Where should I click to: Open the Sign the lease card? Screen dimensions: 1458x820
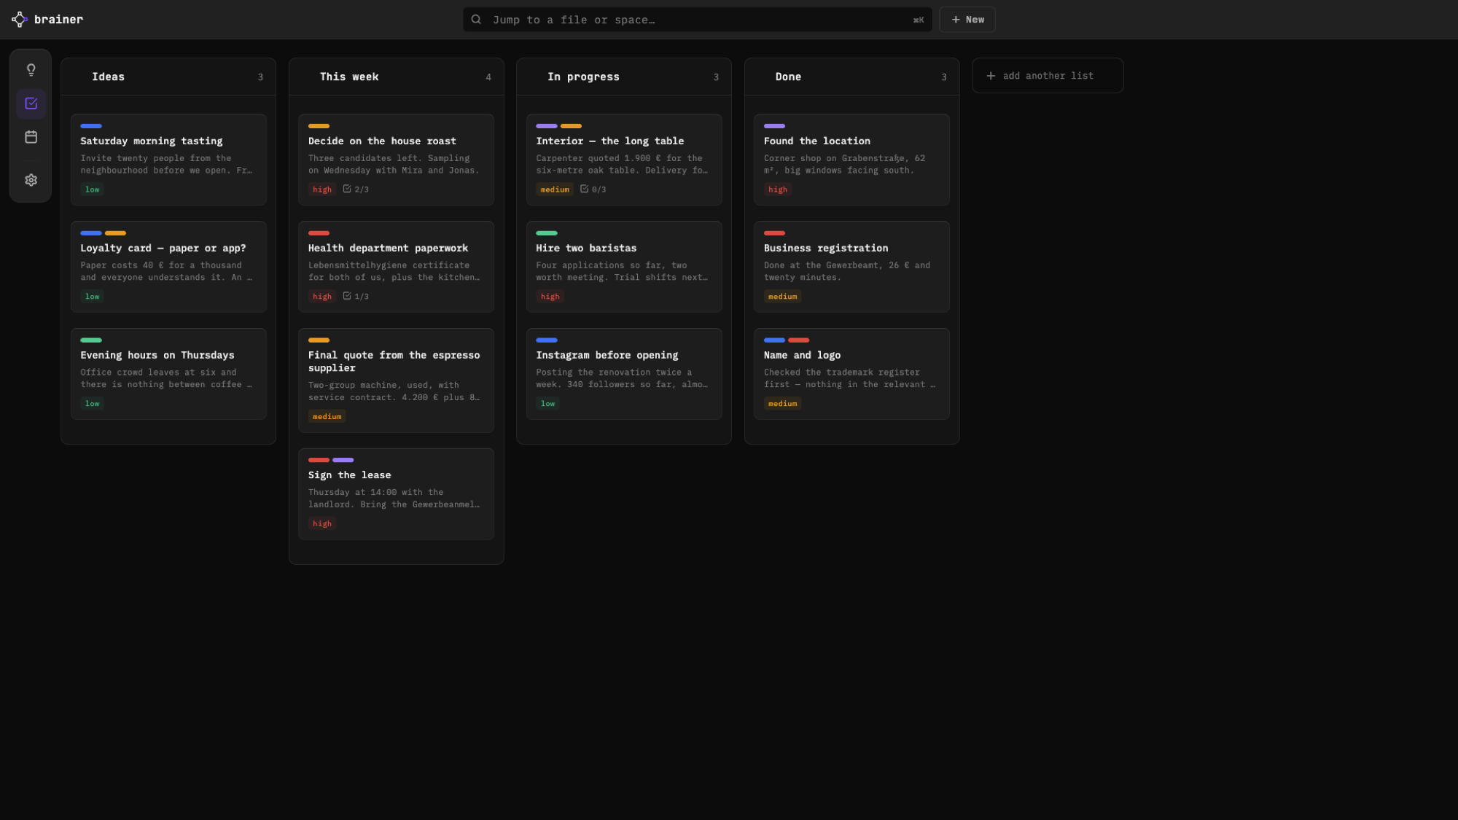pos(397,494)
